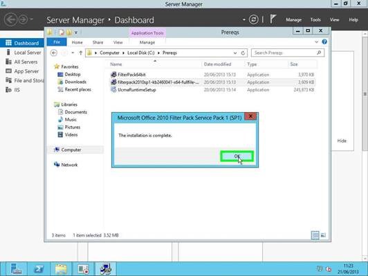Open the Server Manager View menu

[x=334, y=19]
